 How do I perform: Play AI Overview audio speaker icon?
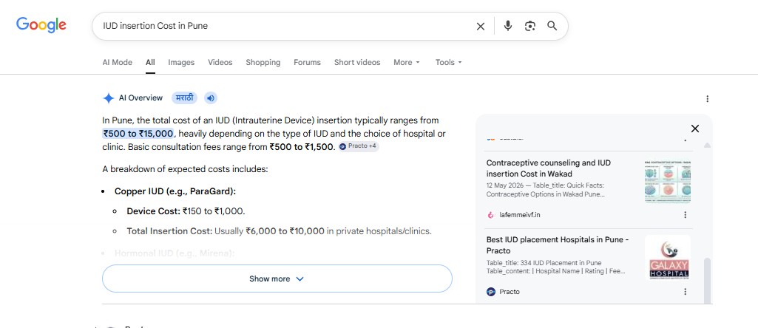pyautogui.click(x=210, y=98)
